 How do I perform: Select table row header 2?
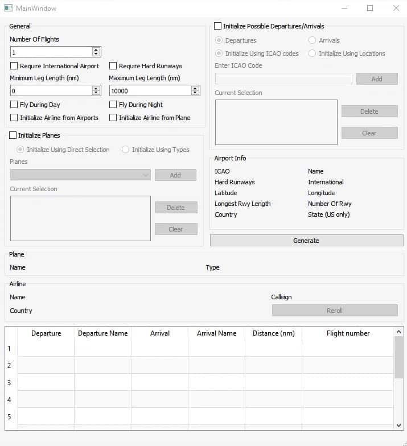(x=11, y=365)
